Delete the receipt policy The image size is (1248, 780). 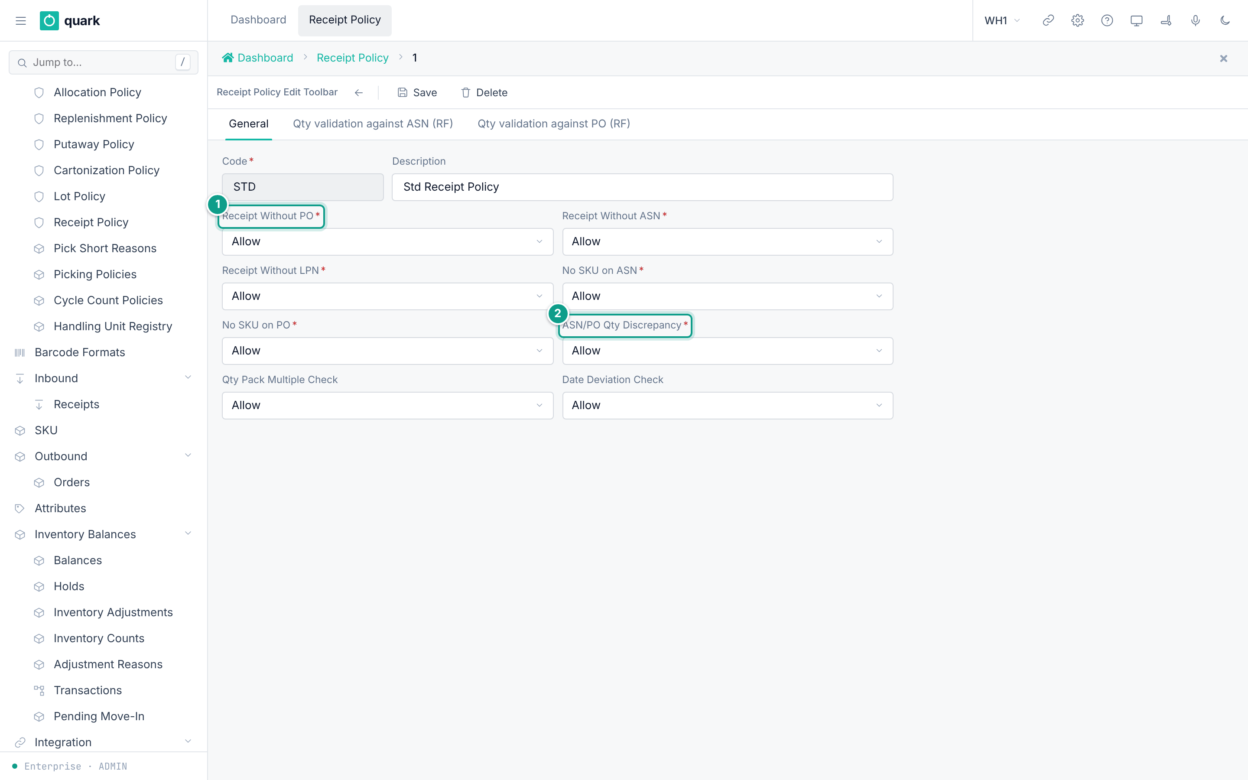pyautogui.click(x=484, y=92)
